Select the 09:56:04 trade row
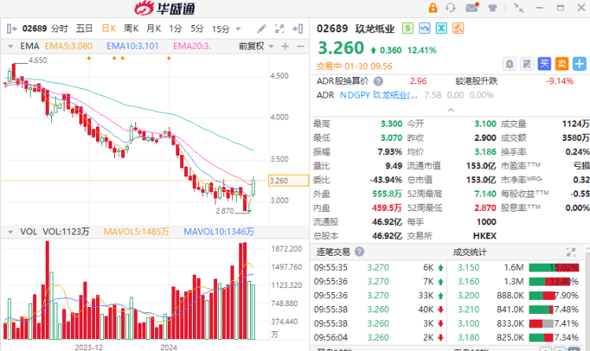 point(379,338)
